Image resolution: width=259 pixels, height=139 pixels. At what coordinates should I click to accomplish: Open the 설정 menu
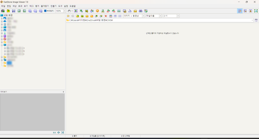click(x=66, y=6)
